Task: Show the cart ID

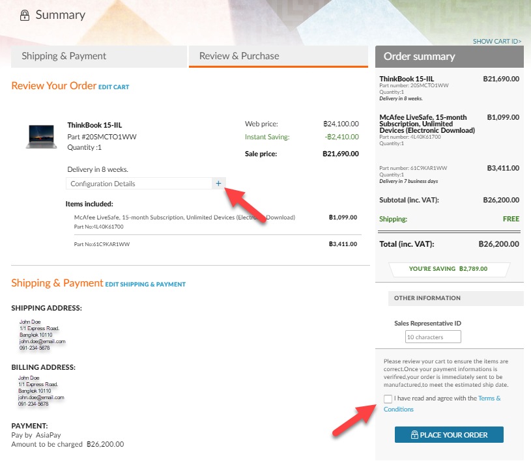Action: point(497,41)
